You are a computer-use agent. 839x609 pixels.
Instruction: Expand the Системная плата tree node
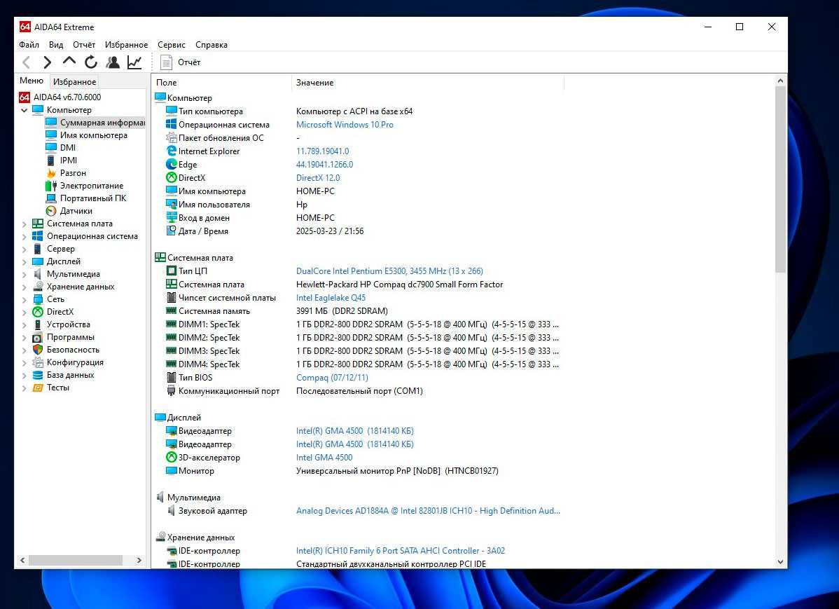(24, 224)
